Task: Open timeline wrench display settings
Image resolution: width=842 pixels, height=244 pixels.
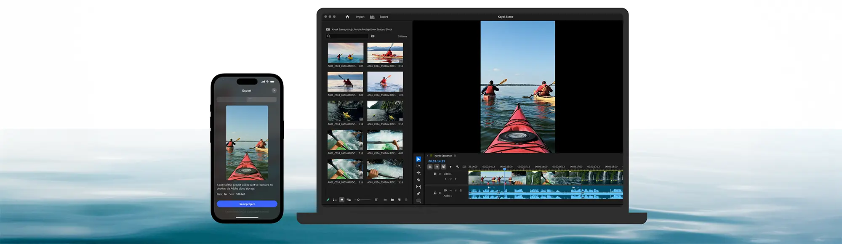Action: pos(458,167)
